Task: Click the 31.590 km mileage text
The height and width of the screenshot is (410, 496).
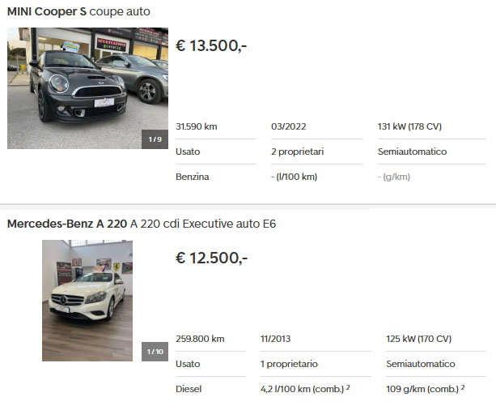Action: pos(197,126)
